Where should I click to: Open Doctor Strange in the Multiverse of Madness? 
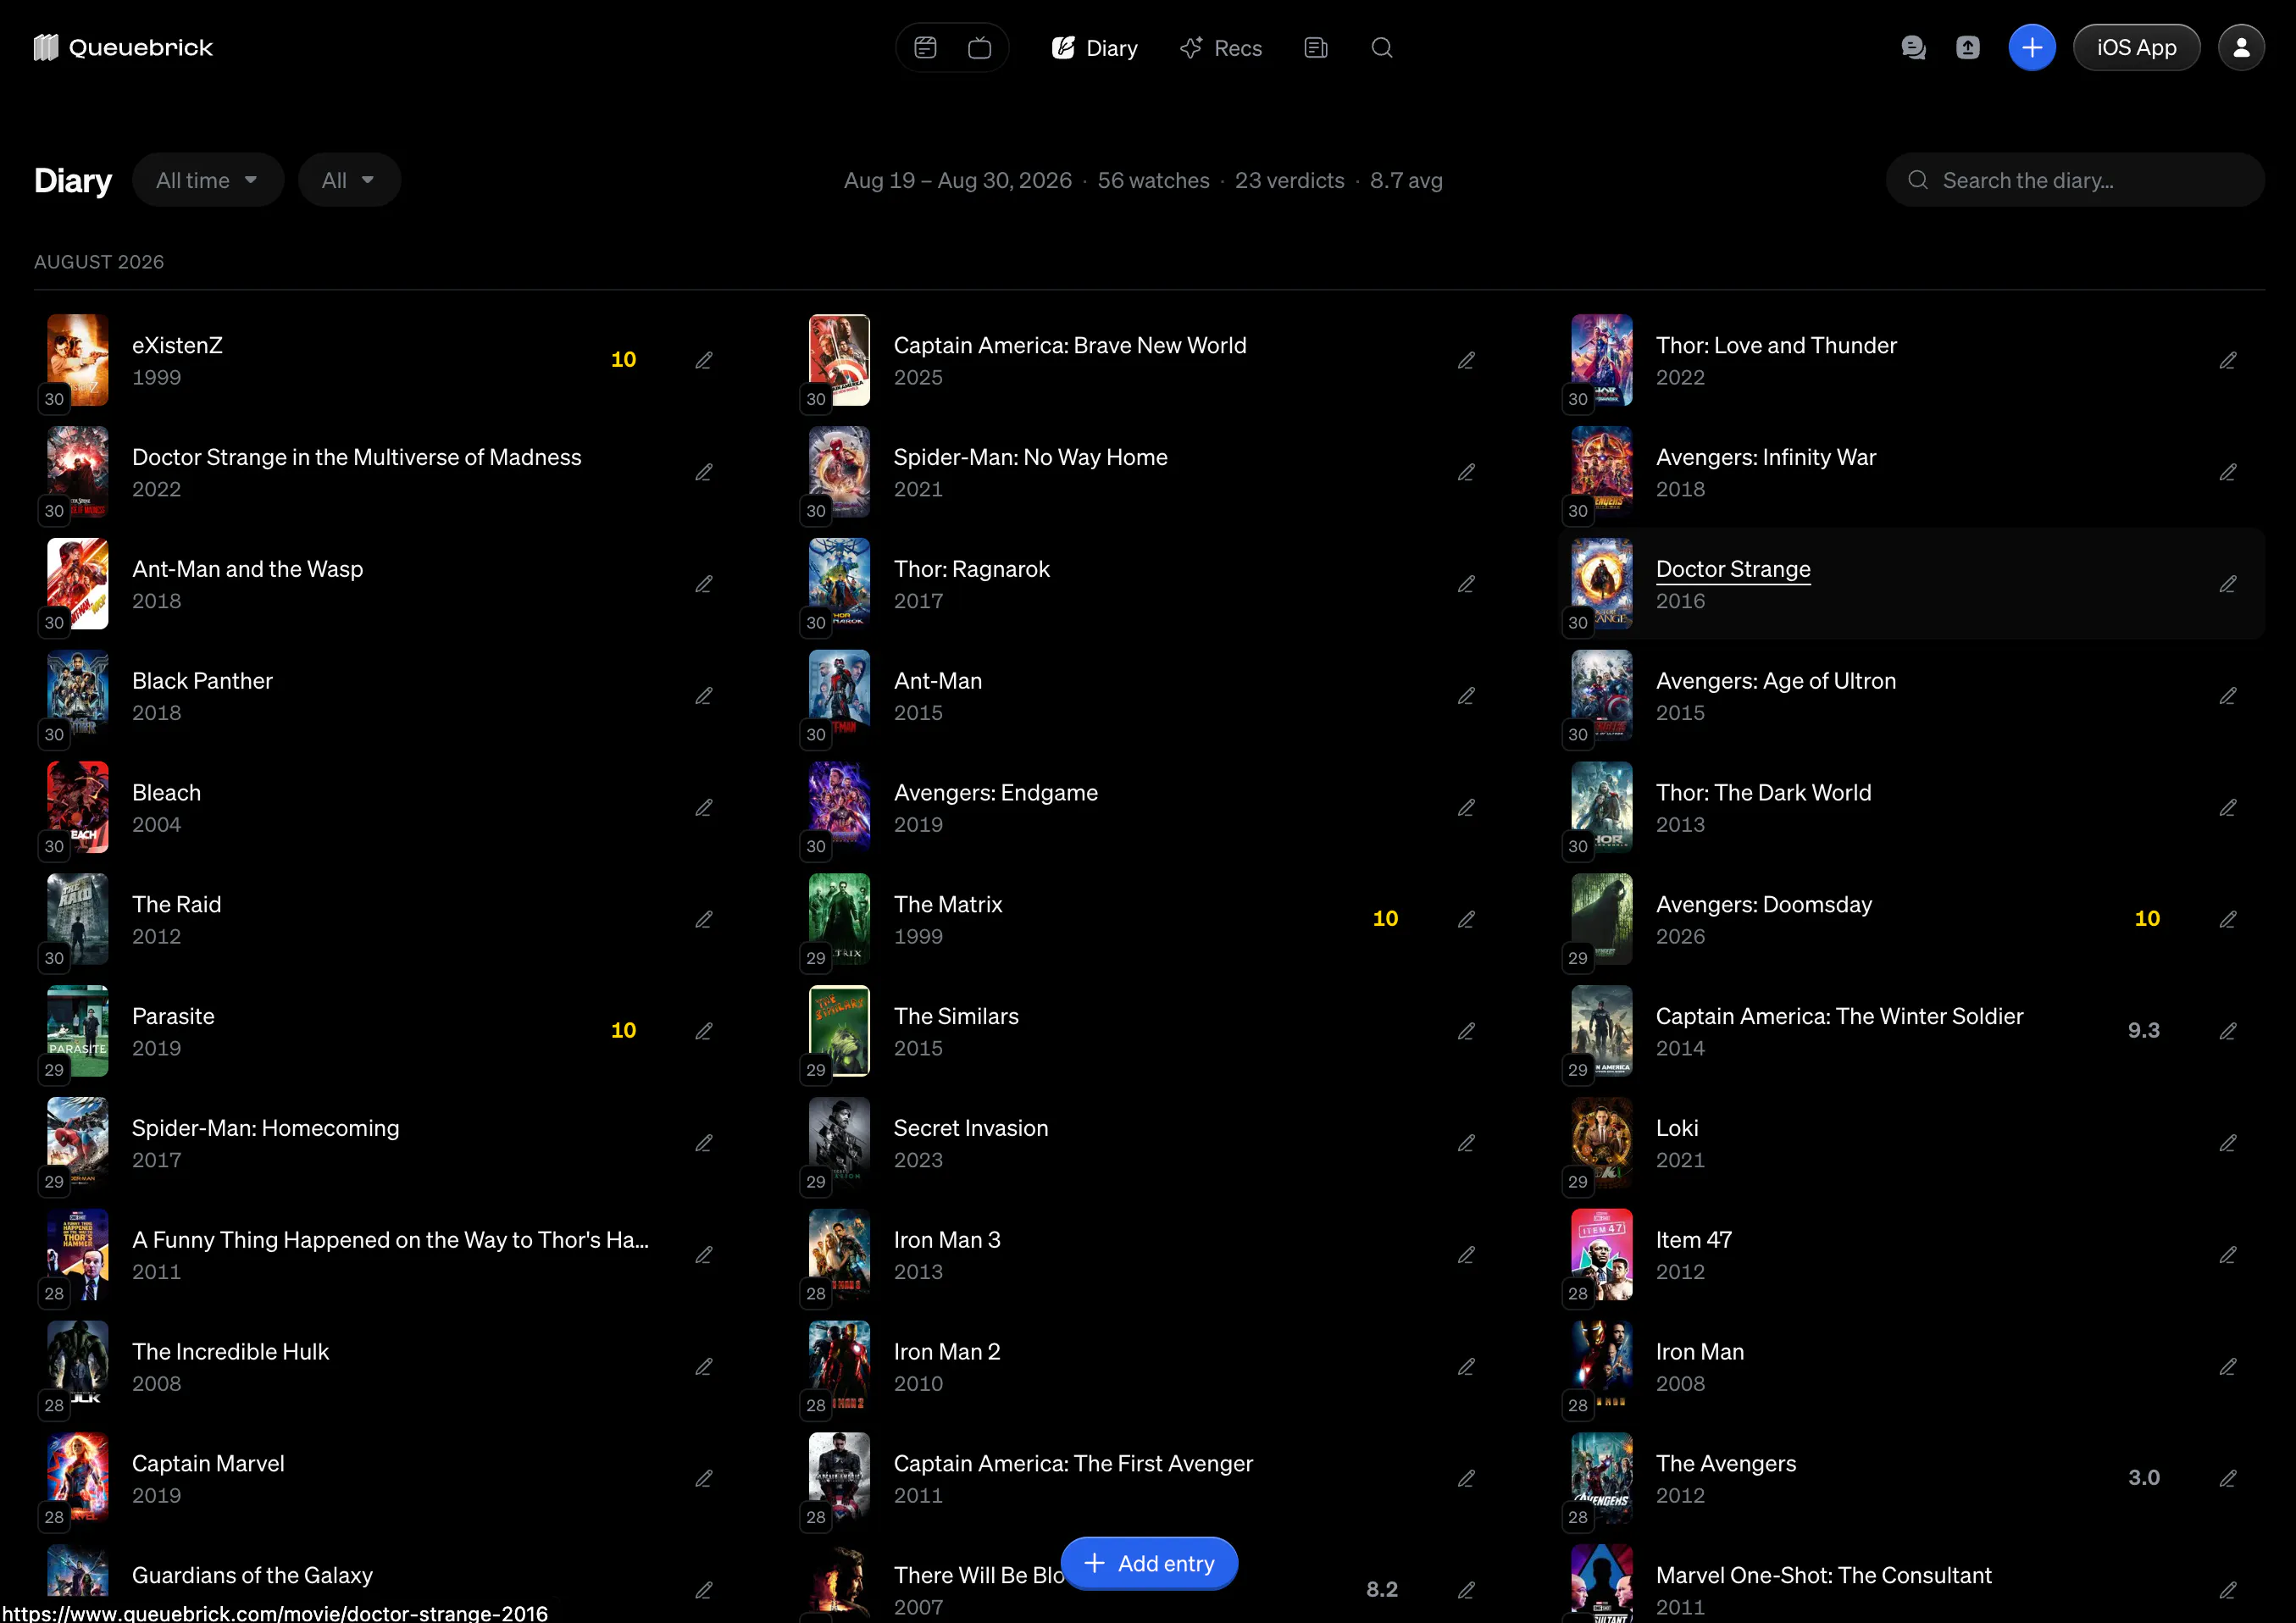(356, 457)
